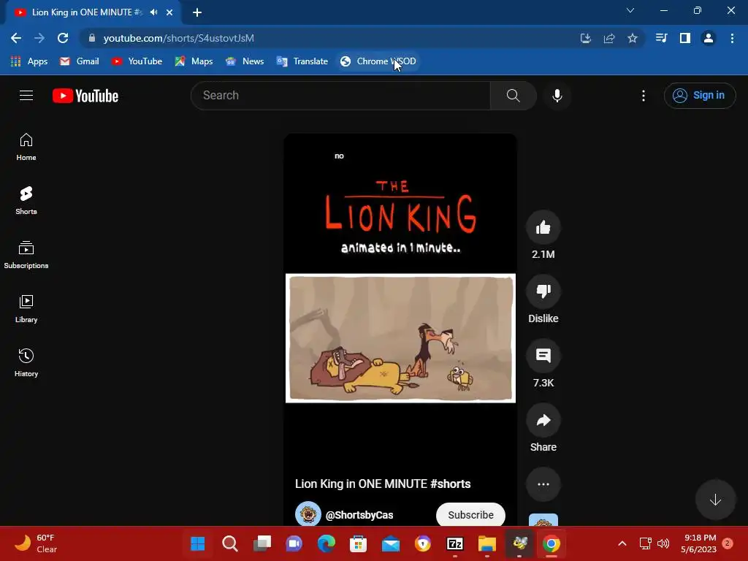
Task: Open more actions ellipsis for short
Action: 543,484
